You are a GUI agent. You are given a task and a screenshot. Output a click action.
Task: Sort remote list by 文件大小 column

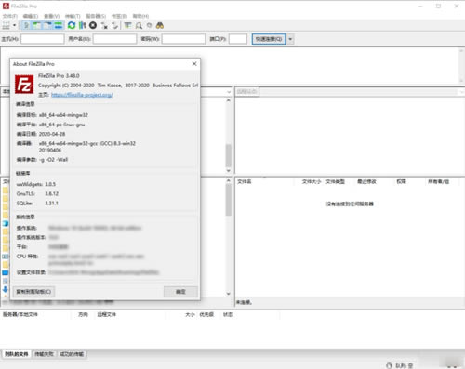(x=312, y=181)
